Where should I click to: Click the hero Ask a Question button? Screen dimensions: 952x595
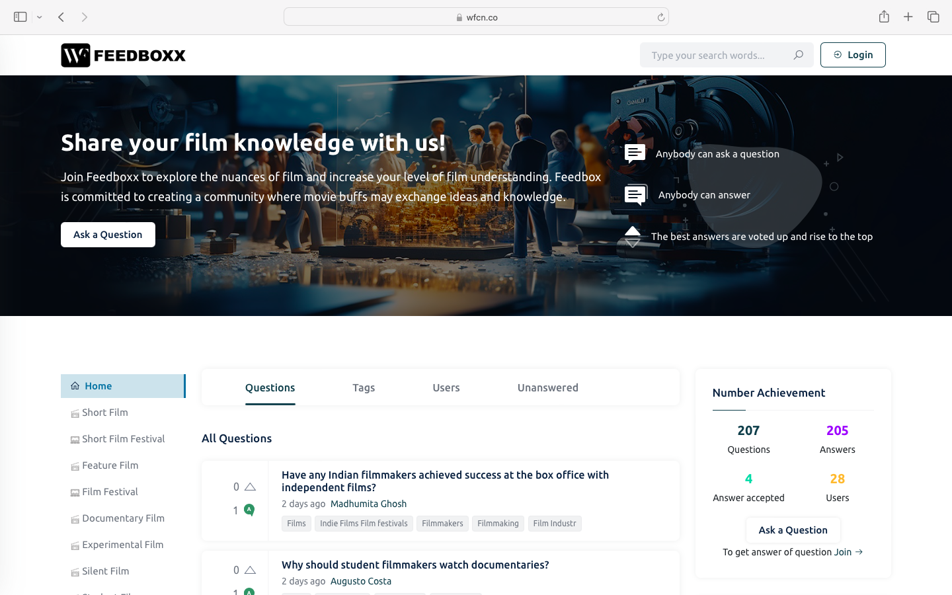coord(108,235)
